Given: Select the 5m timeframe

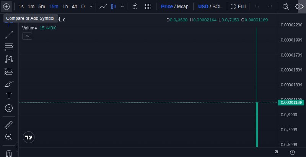Looking at the screenshot, I should pos(42,6).
